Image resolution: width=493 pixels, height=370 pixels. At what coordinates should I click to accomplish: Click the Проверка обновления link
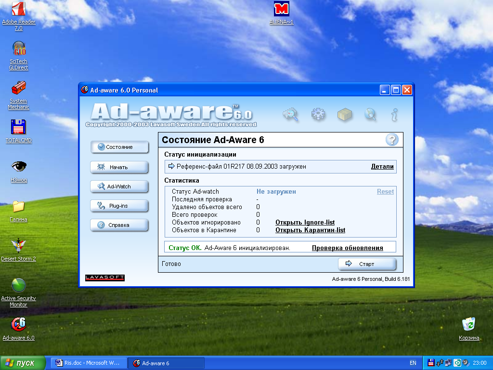(348, 248)
